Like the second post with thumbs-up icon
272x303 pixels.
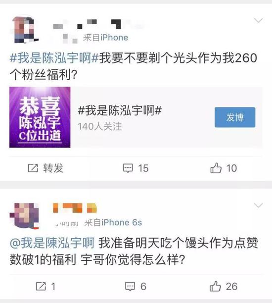coord(215,286)
